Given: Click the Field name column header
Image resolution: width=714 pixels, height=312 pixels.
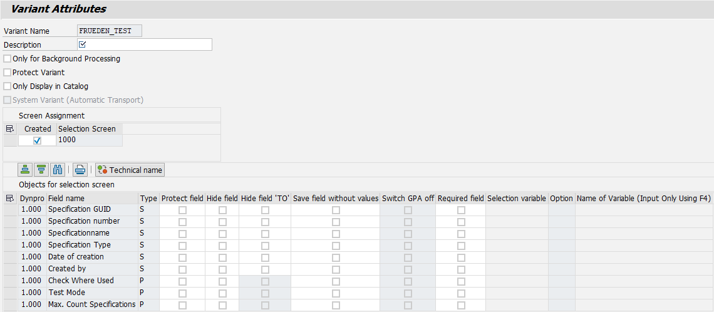Looking at the screenshot, I should [91, 199].
